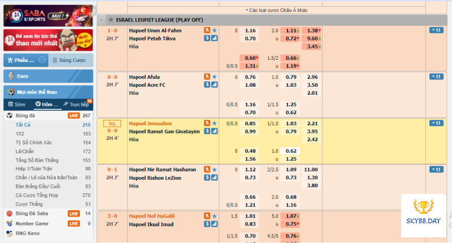This screenshot has width=452, height=243.
Task: Open the orange live-stream icon for Hapoel Umm Al-Fahm
Action: click(x=207, y=30)
